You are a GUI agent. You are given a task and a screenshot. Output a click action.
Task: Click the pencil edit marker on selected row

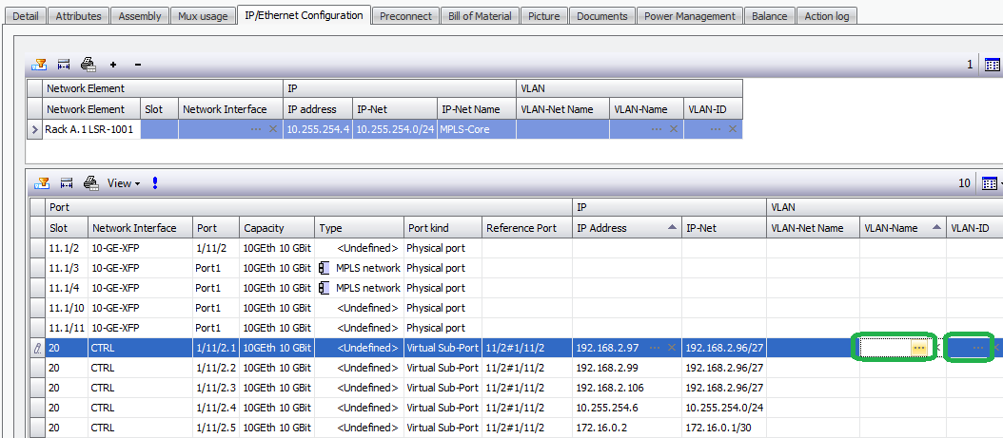tap(37, 348)
